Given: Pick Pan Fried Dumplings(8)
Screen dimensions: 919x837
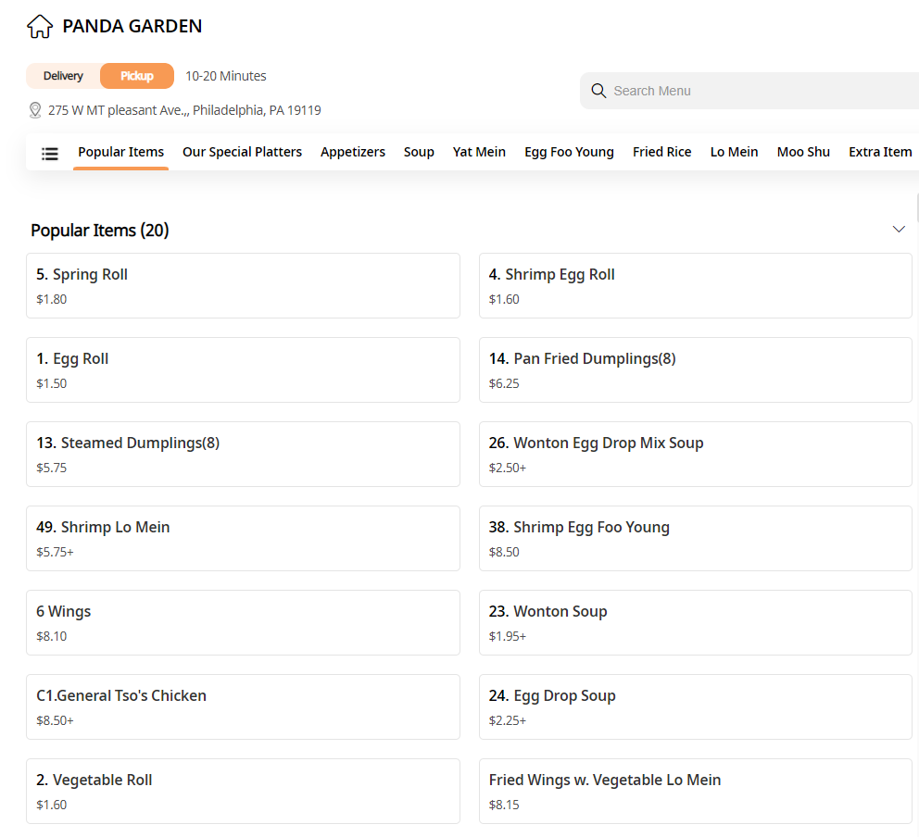Looking at the screenshot, I should point(695,369).
